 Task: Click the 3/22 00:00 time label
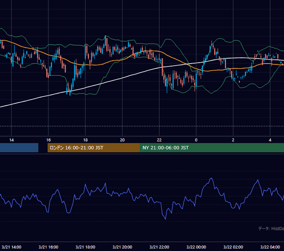point(196,247)
